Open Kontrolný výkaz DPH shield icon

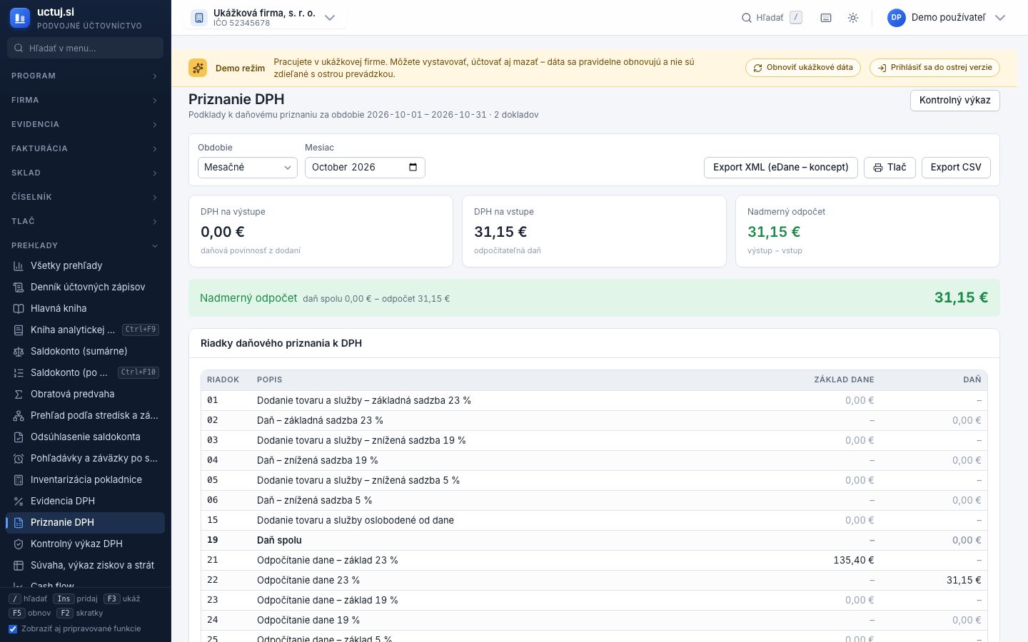coord(19,544)
